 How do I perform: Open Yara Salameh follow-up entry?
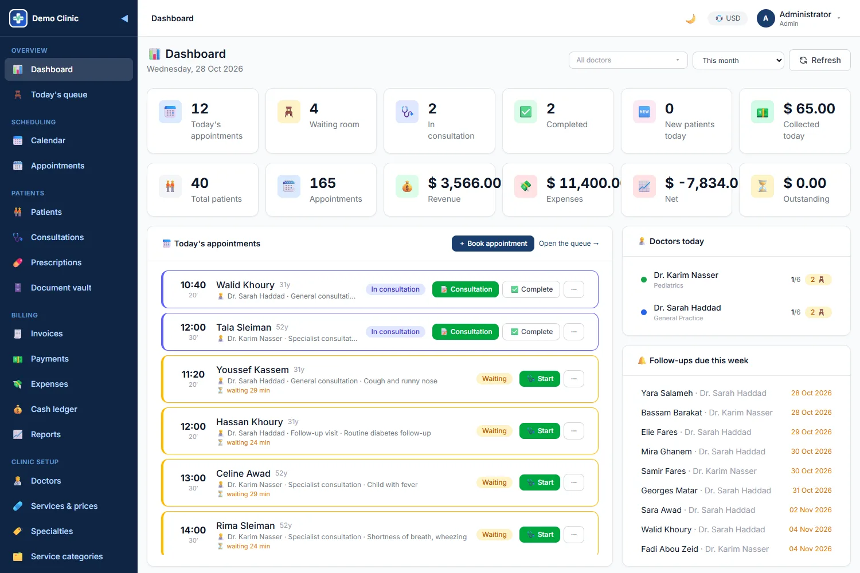pyautogui.click(x=736, y=393)
